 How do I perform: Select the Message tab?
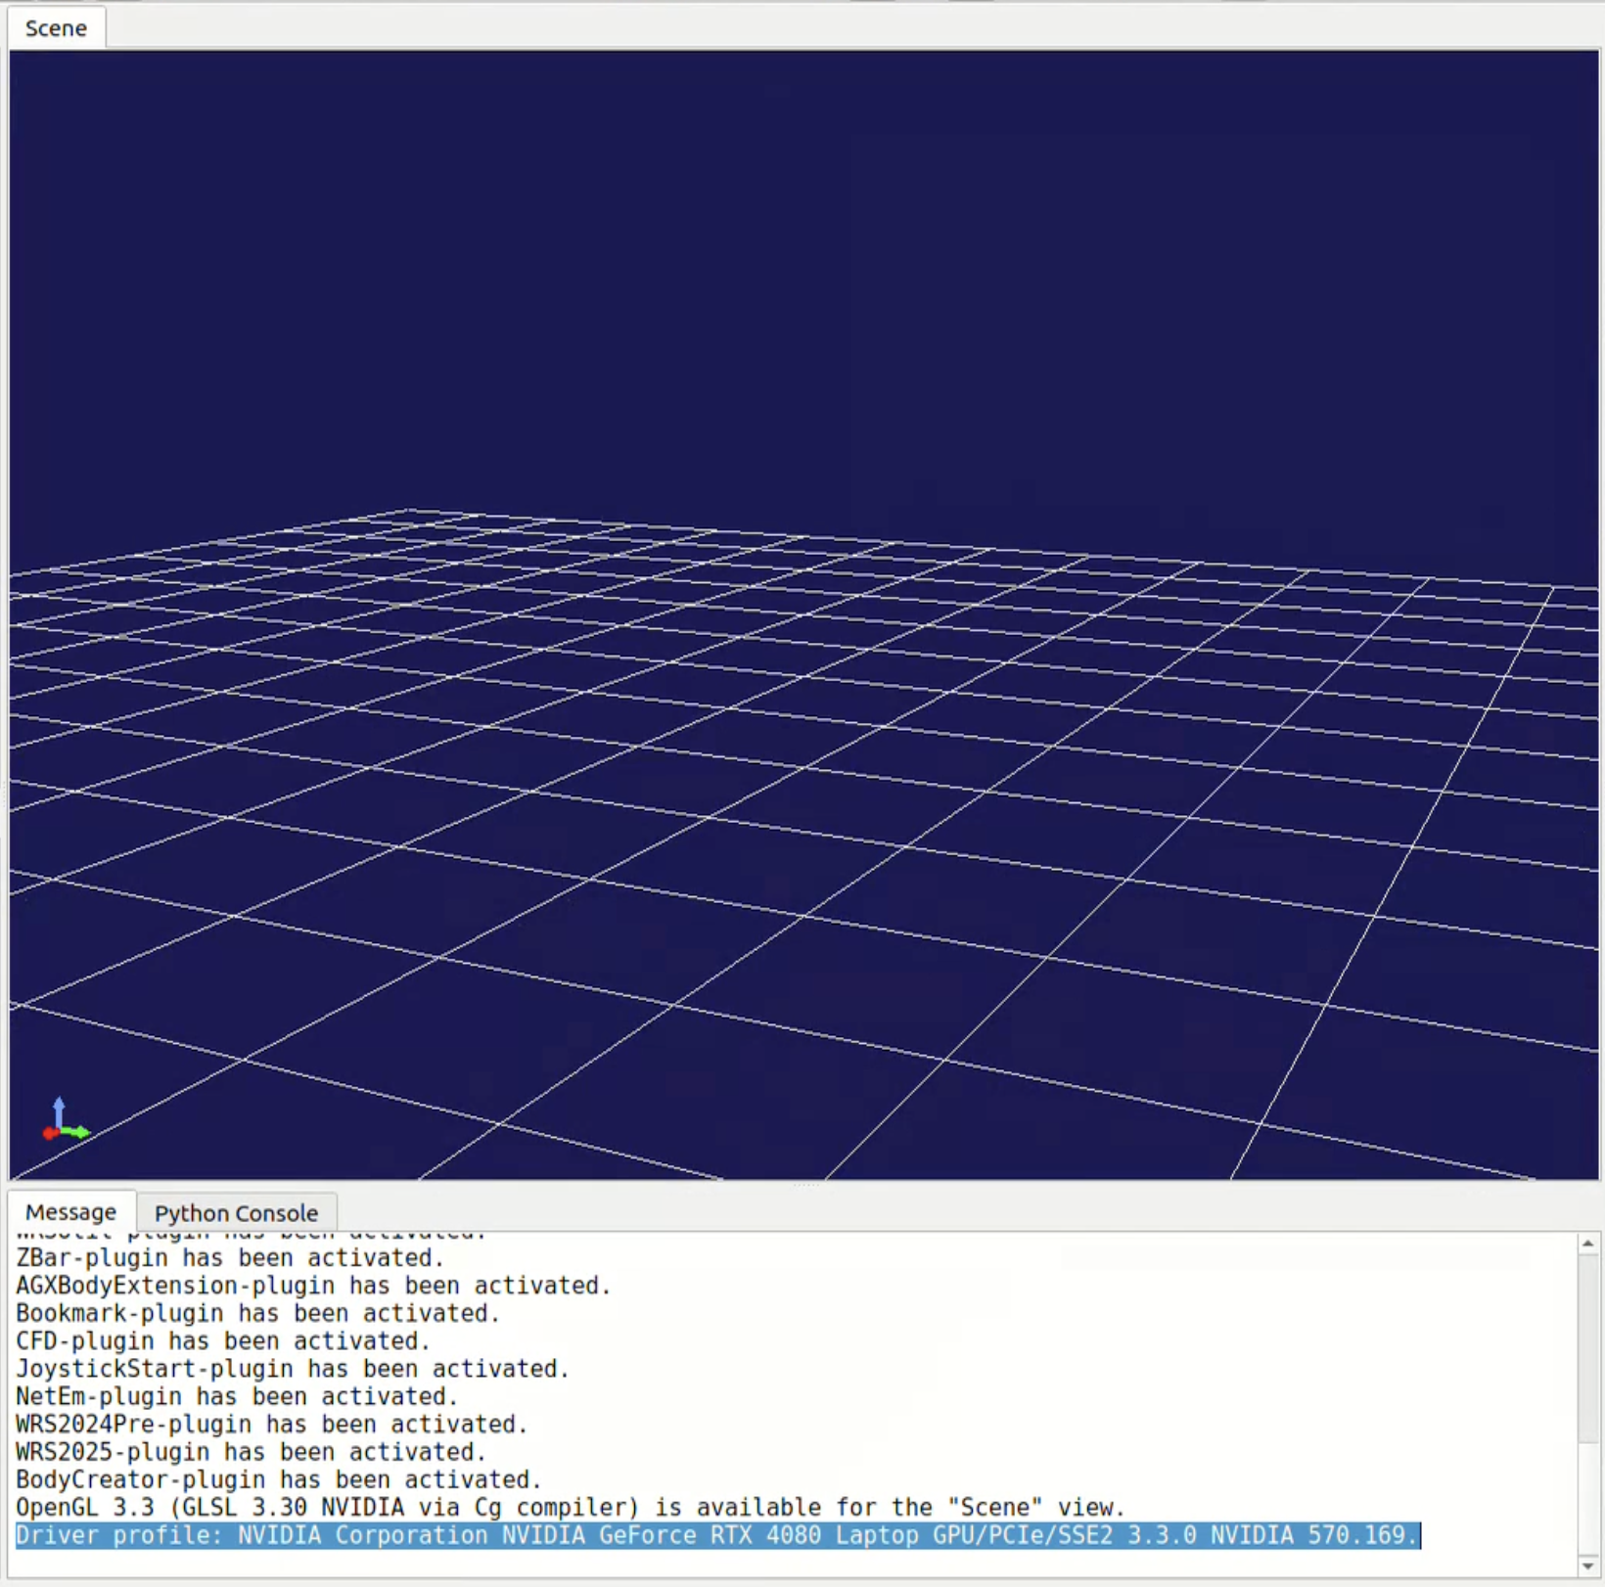70,1211
